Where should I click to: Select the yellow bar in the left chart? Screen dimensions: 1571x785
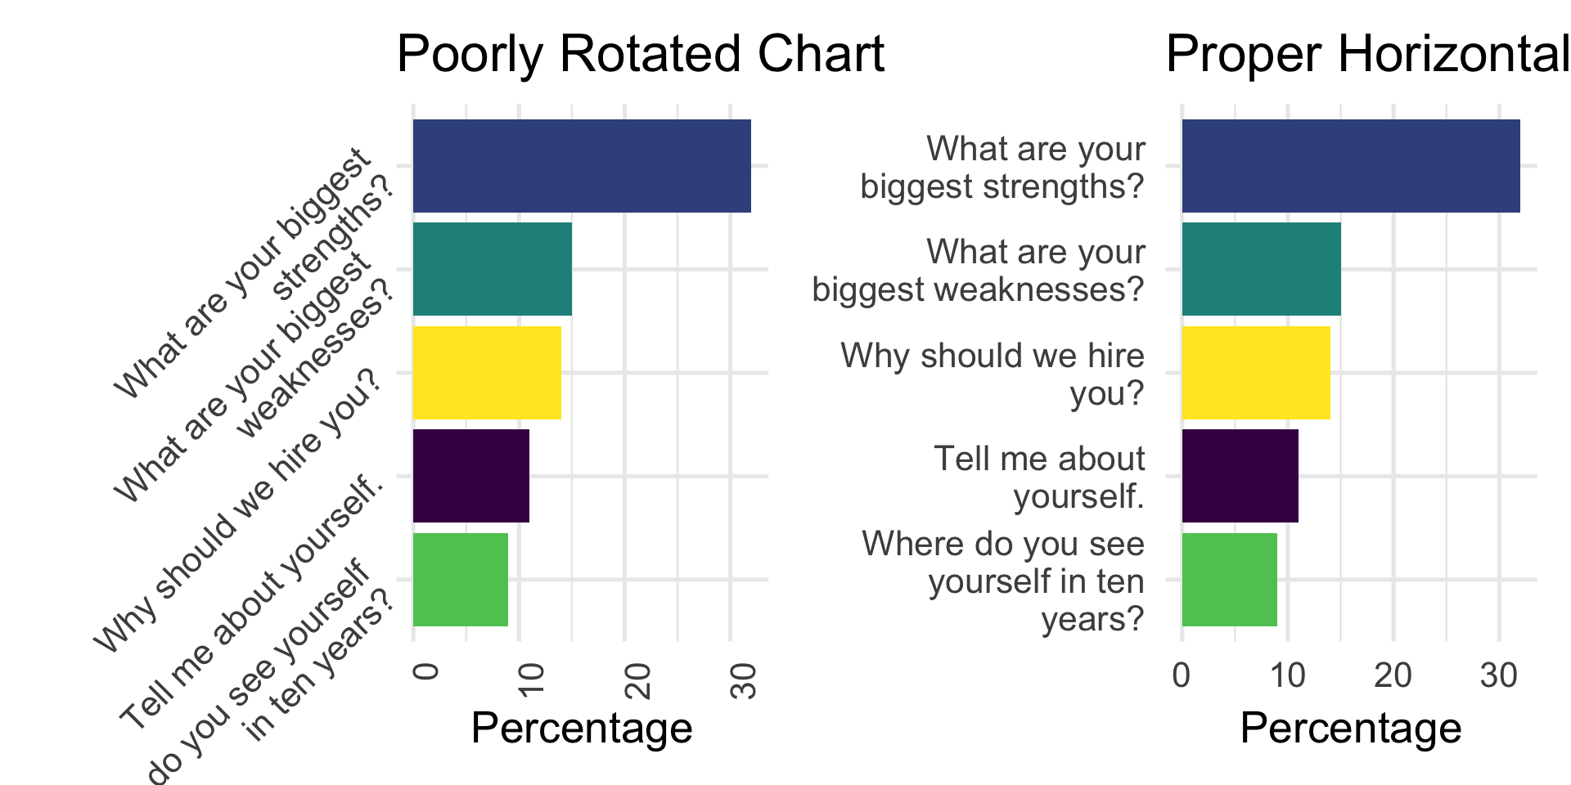(487, 373)
